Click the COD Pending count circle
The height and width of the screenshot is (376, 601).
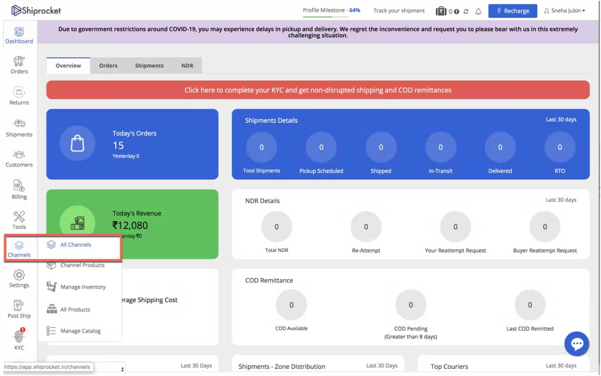(x=411, y=305)
